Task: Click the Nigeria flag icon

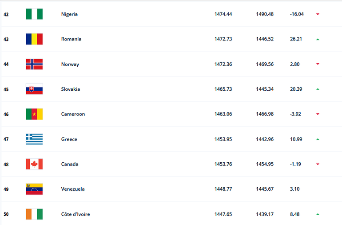Action: coord(34,14)
